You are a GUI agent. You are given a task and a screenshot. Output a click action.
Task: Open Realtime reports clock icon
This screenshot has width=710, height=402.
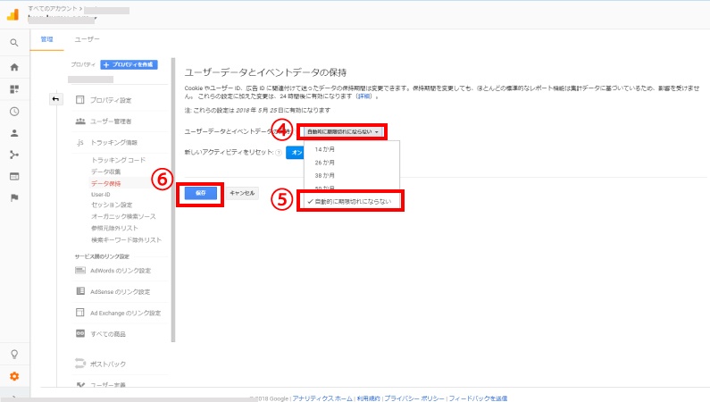tap(13, 112)
